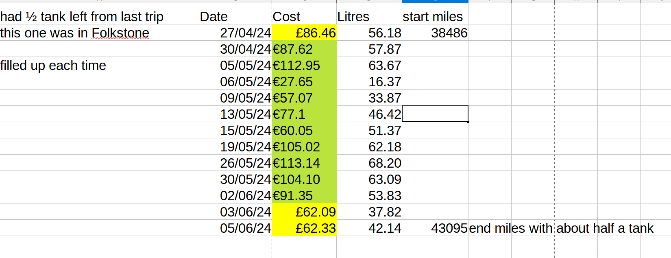Select the 'had ½ tank left' note cell

[82, 17]
